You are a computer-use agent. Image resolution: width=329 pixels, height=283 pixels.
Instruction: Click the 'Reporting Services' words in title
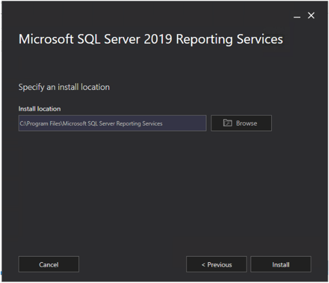(229, 39)
